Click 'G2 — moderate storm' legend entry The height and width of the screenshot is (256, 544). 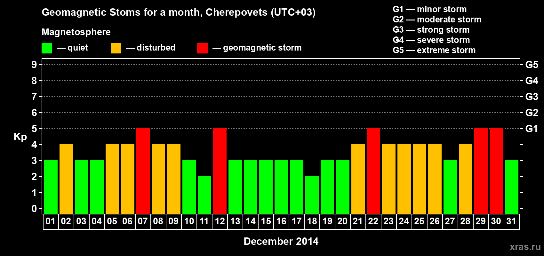[x=437, y=20]
